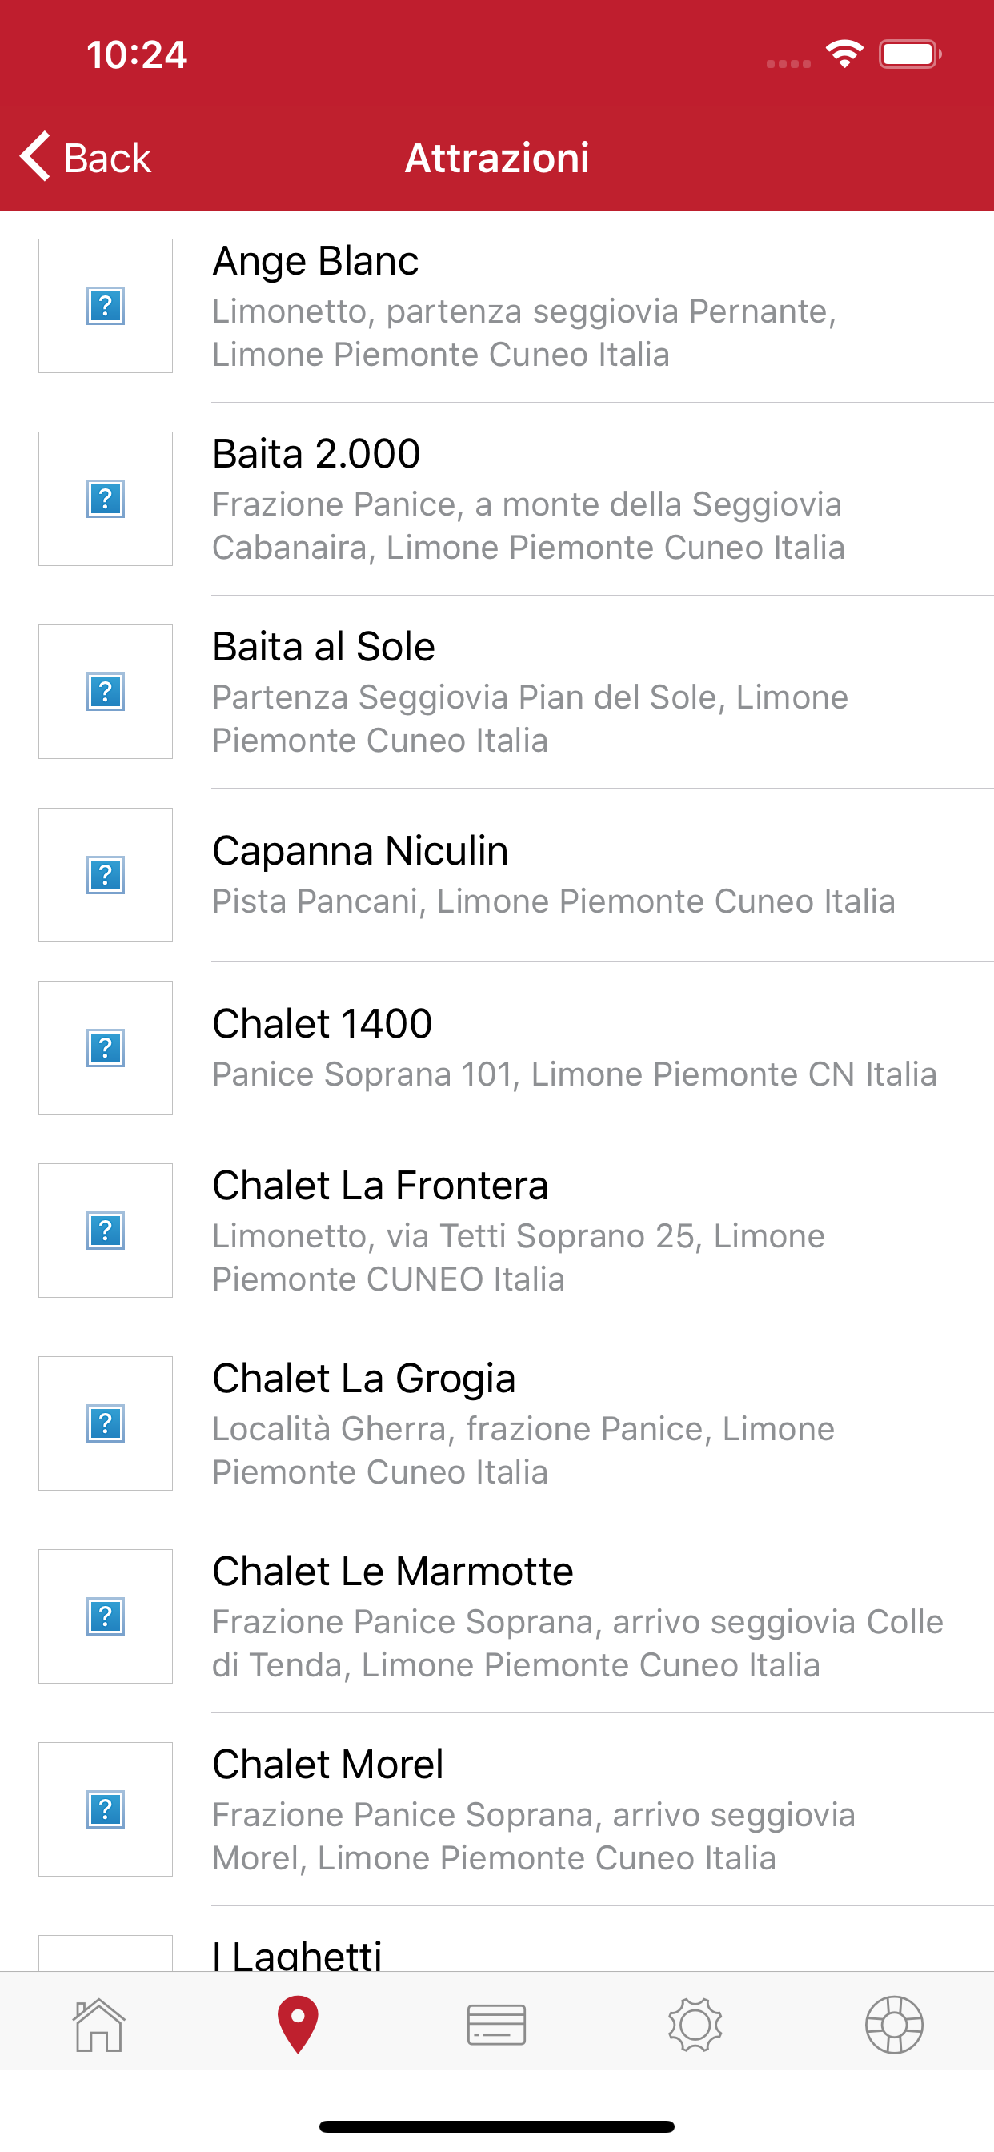Select Chalet 1400 entry
994x2152 pixels.
click(x=497, y=1048)
